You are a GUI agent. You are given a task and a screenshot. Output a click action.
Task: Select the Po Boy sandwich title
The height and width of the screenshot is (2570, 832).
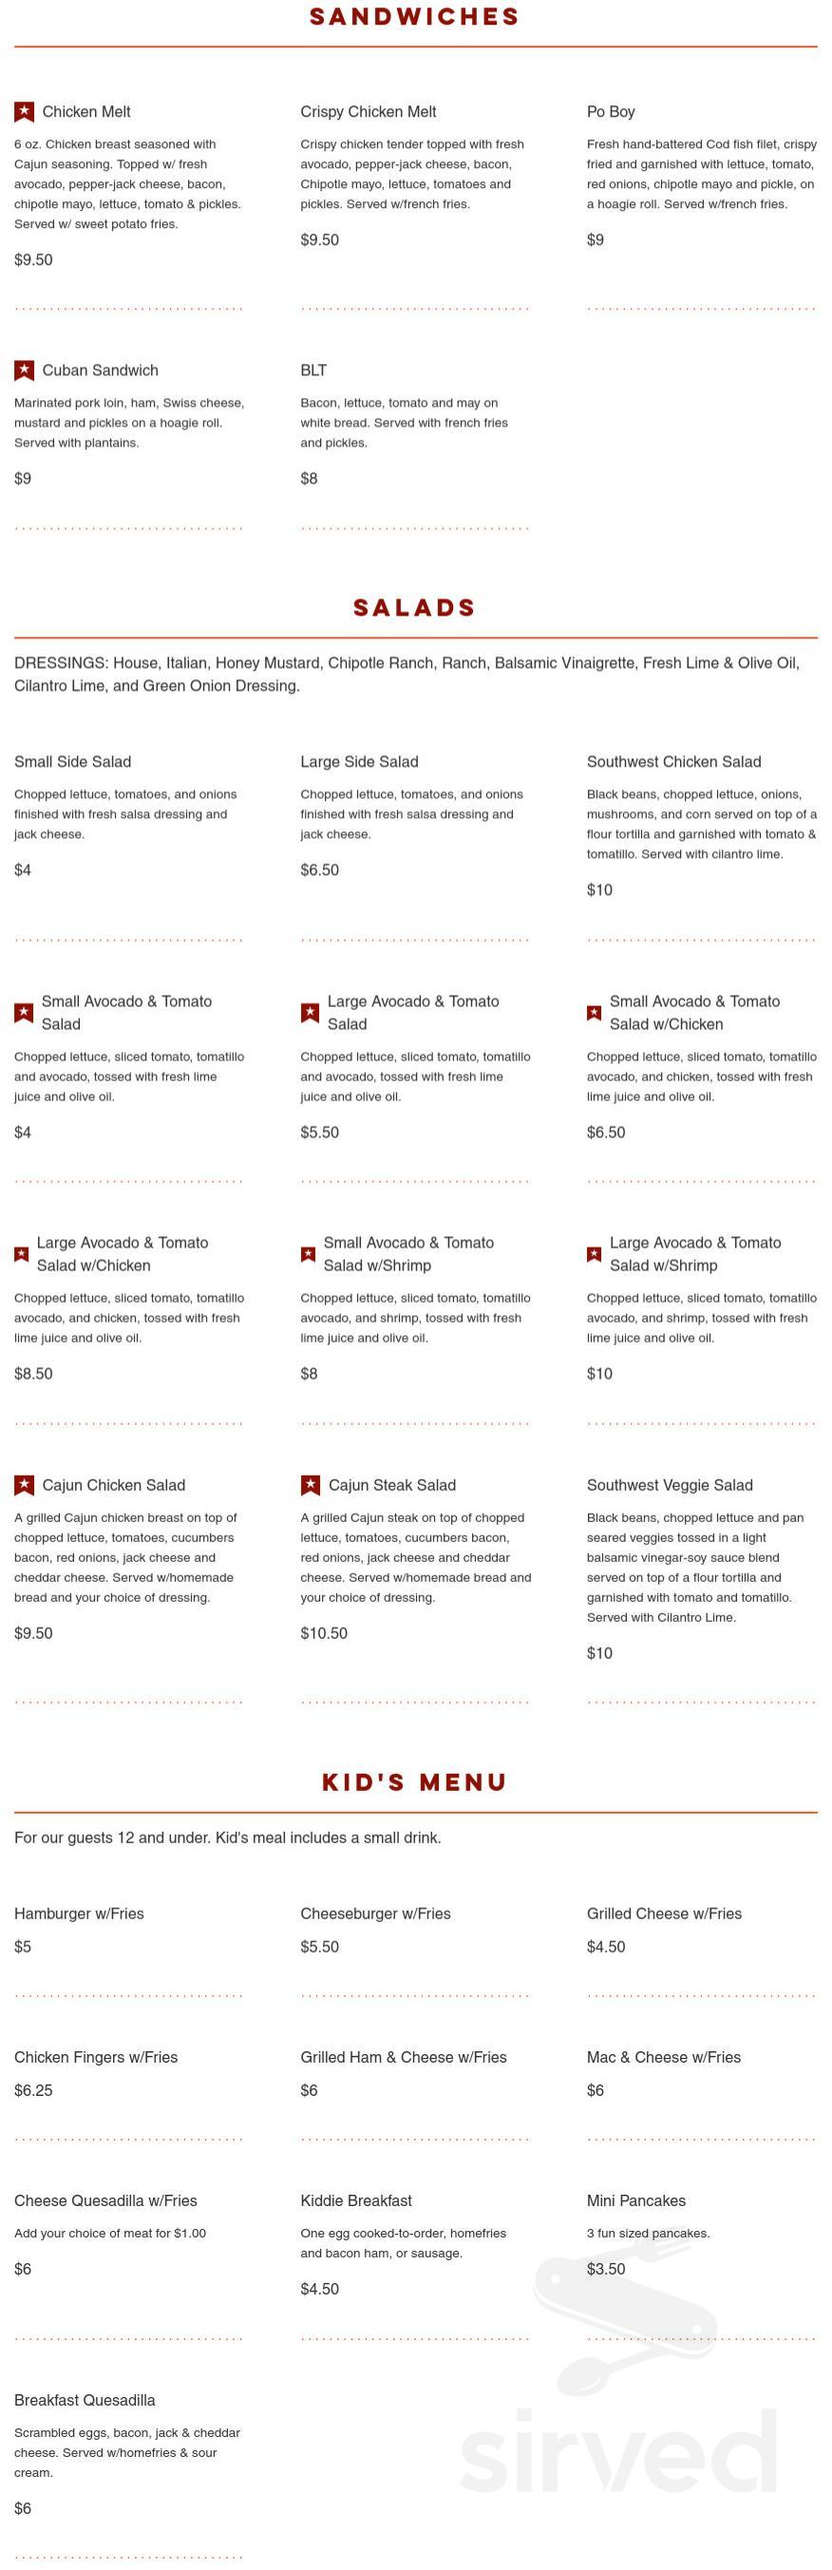(611, 112)
